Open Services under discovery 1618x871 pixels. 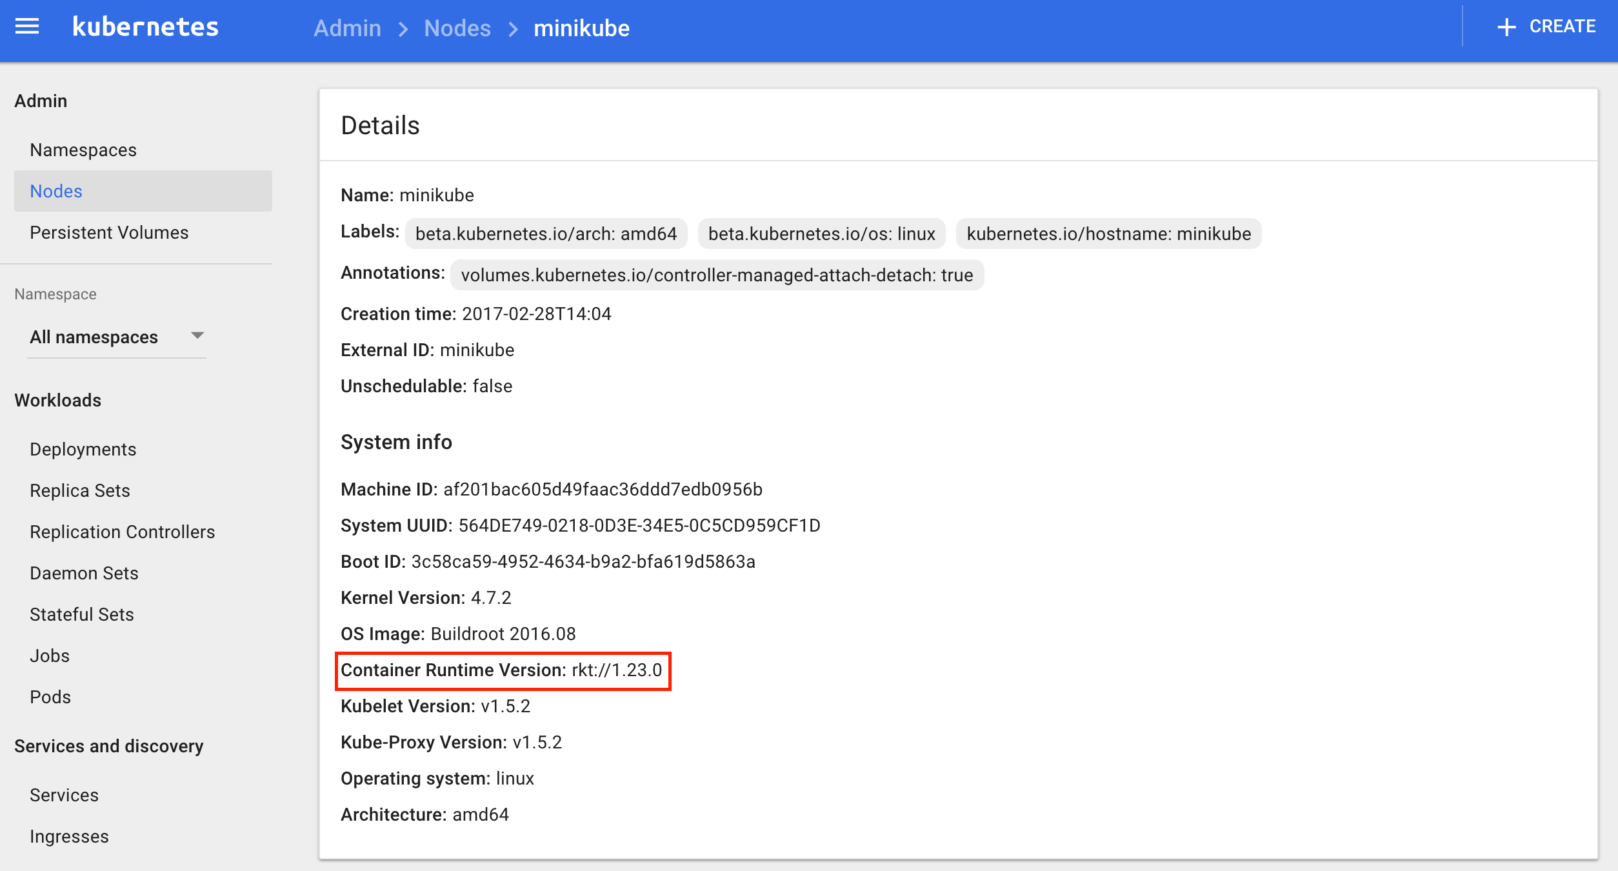tap(64, 795)
